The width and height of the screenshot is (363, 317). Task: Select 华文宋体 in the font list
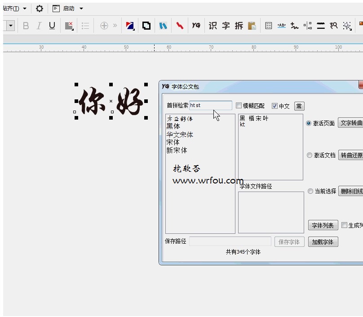(x=180, y=134)
